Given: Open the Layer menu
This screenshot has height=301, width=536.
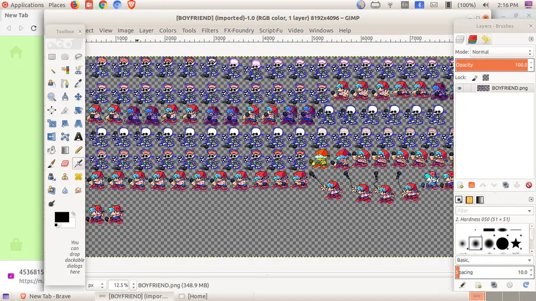Looking at the screenshot, I should tap(147, 30).
